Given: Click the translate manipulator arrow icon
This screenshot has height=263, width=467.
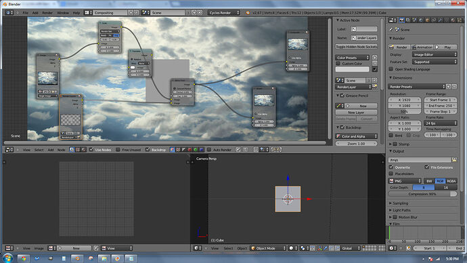Looking at the screenshot, I should tap(326, 248).
